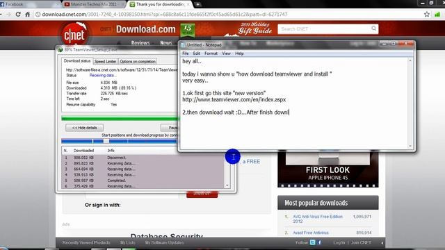Click the 4.834 MB file size value
Screen dimensions: 445x250
[108, 83]
